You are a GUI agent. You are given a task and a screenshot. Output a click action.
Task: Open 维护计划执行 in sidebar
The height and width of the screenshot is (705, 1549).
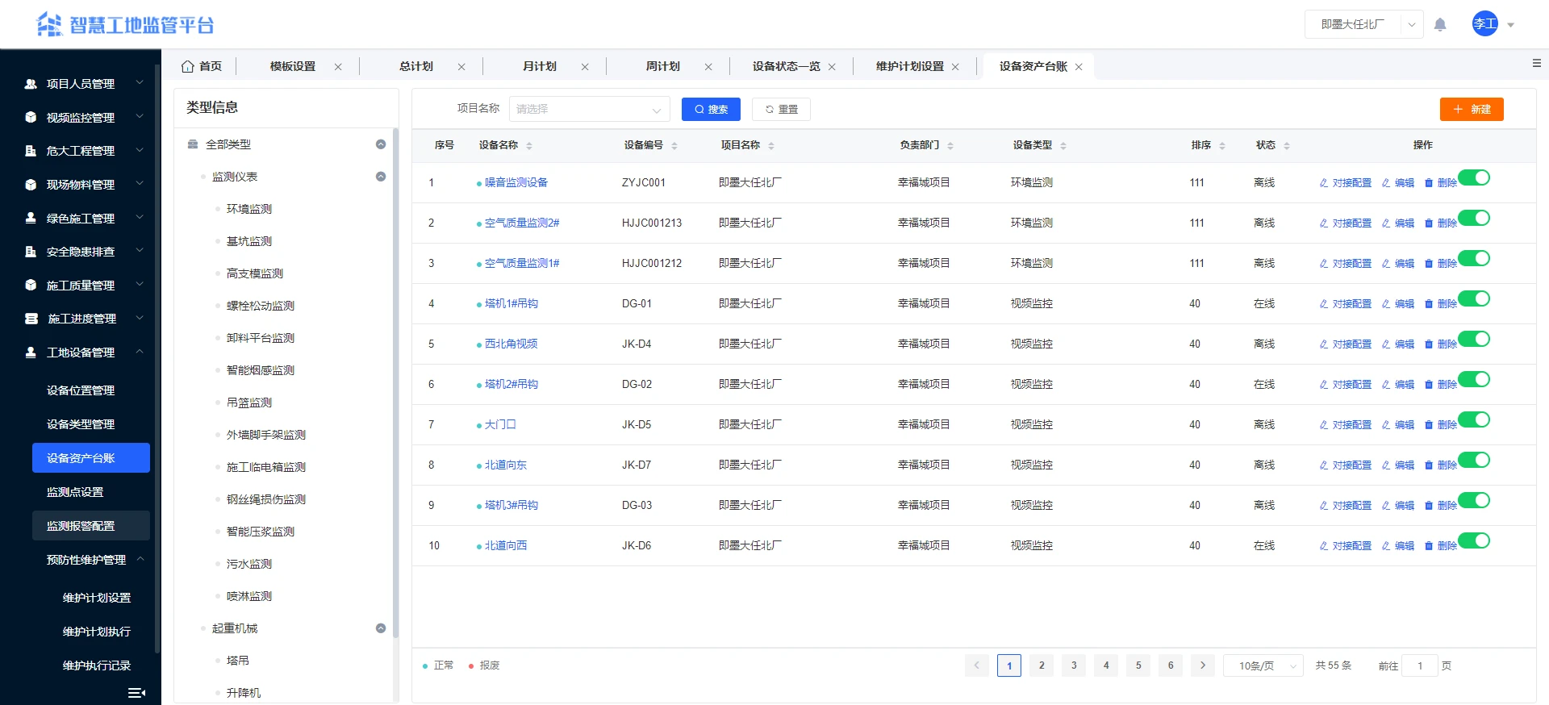pos(97,632)
